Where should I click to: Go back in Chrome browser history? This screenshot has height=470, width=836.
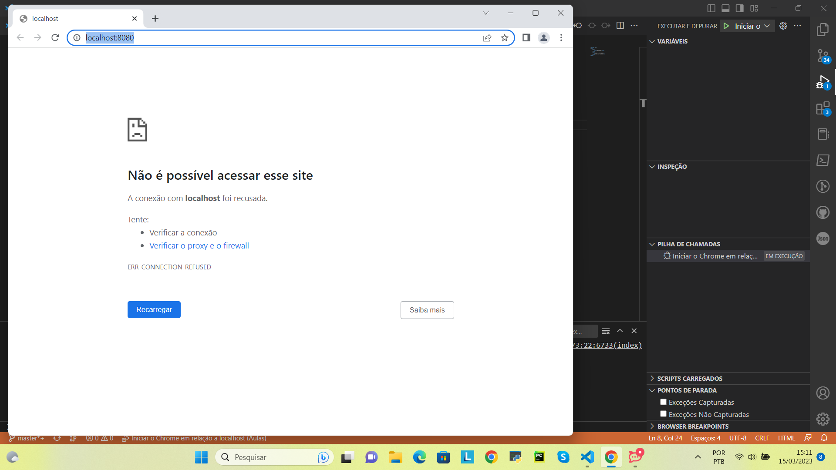coord(20,38)
